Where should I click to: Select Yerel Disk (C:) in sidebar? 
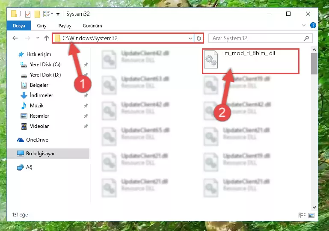coord(45,65)
